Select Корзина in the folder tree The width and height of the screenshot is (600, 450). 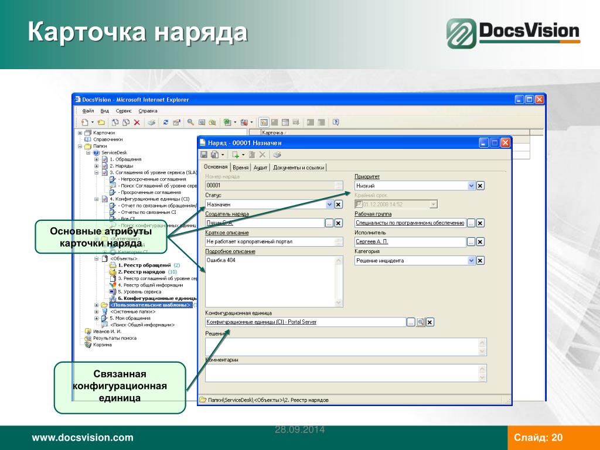(x=102, y=345)
